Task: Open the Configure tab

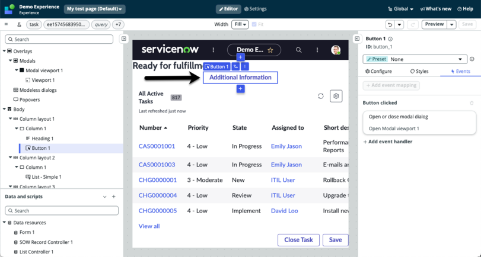Action: click(378, 72)
